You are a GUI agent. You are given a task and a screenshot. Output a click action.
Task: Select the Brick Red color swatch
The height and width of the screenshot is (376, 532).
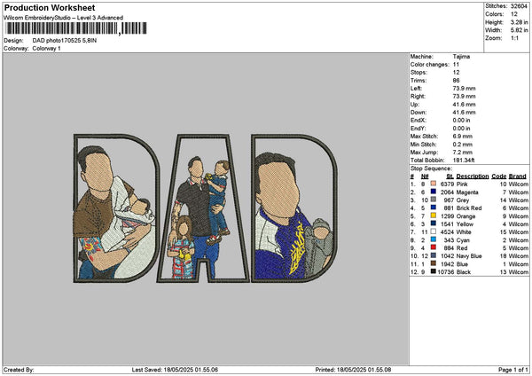pos(434,208)
